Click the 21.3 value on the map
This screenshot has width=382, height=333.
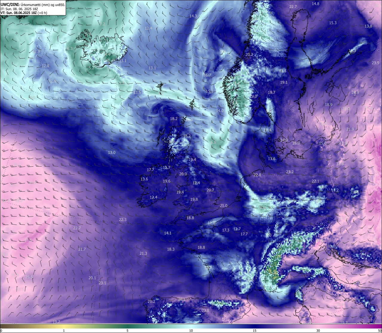click(143, 253)
